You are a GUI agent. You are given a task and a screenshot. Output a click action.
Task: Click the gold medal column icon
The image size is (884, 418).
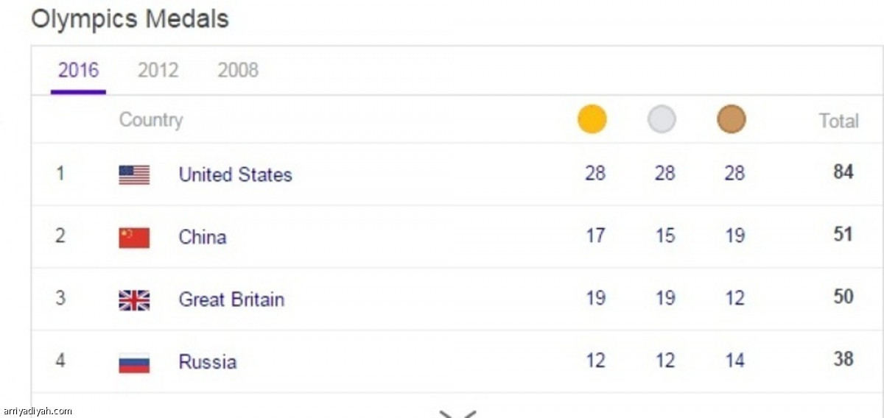click(592, 119)
